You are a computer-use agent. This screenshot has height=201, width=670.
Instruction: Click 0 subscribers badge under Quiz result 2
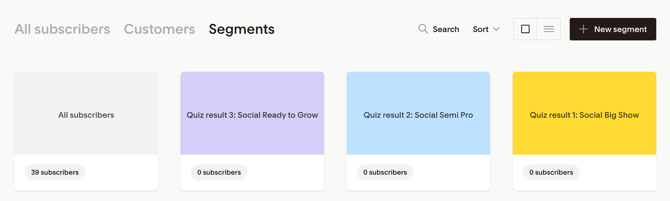click(x=385, y=173)
